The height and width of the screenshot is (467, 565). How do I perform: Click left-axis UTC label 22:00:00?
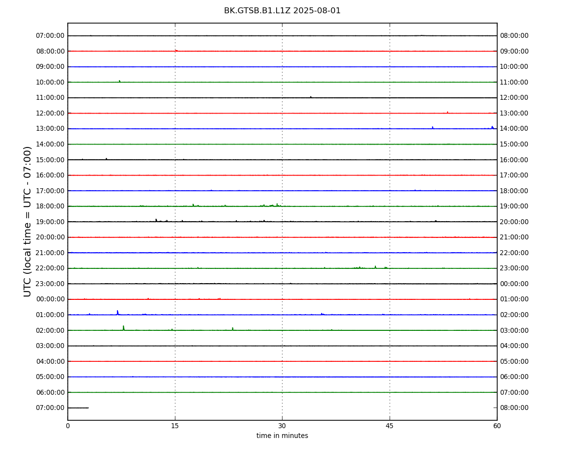tap(50, 268)
